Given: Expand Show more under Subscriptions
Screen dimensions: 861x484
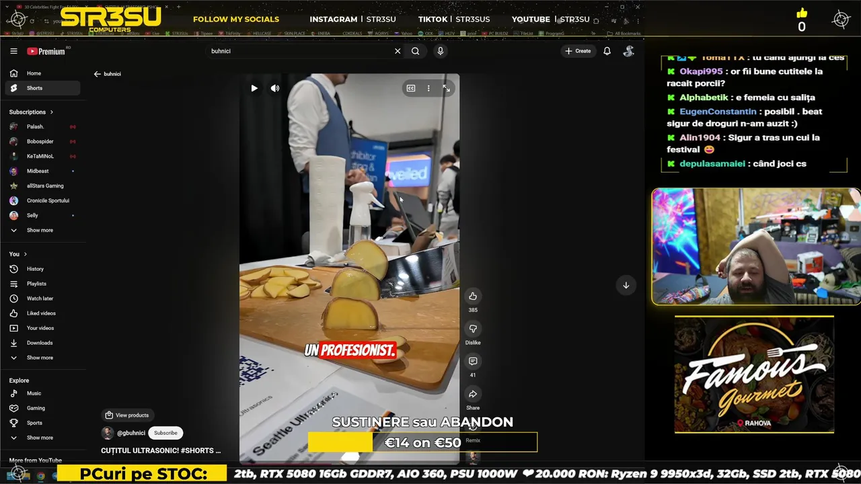Looking at the screenshot, I should coord(42,230).
